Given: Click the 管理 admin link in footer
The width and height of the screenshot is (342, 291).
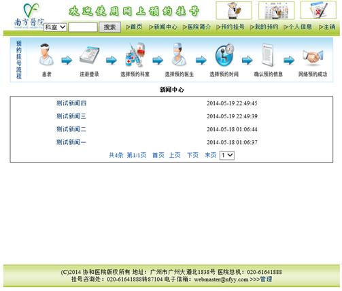Looking at the screenshot, I should 266,279.
